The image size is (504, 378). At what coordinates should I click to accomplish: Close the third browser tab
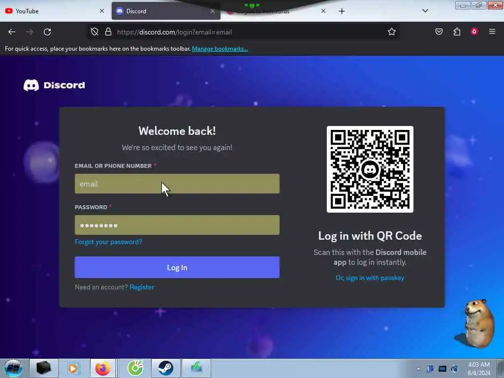323,11
